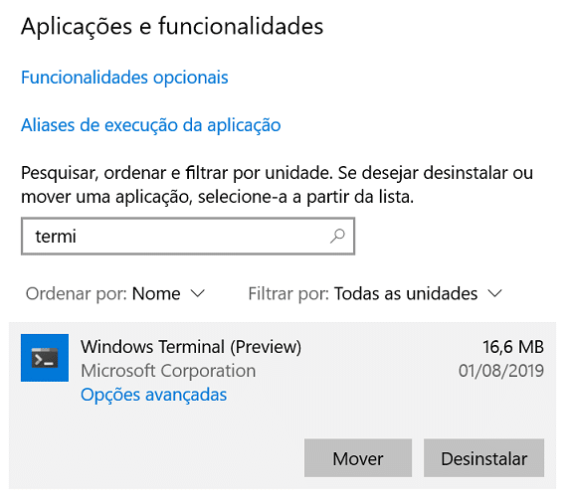Click the Desinstalar button
Screen dimensions: 569x504
tap(483, 458)
